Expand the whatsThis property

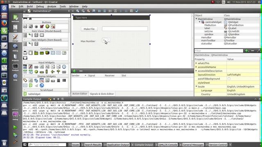pyautogui.click(x=196, y=63)
